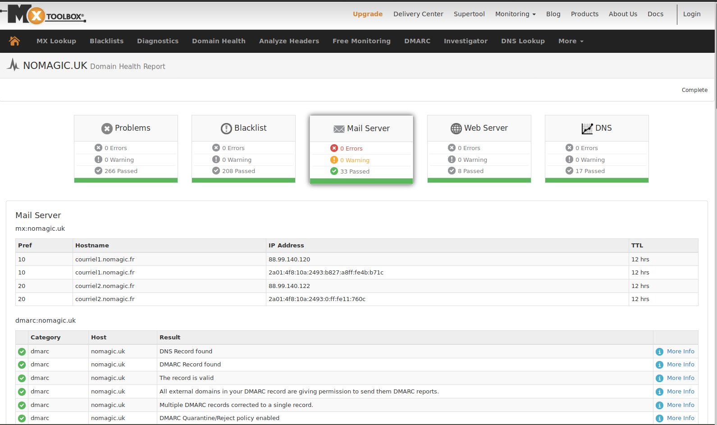Click the MxToolbox logo
Viewport: 717px width, 425px height.
[43, 14]
